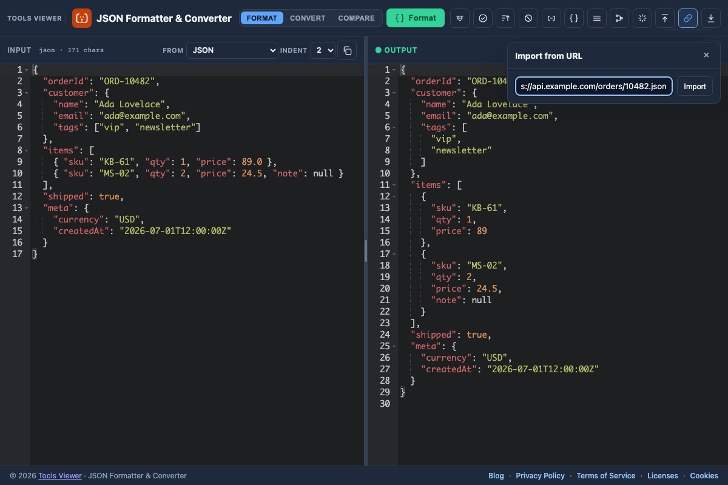Click input text "newsletter" on tags line
The height and width of the screenshot is (485, 728).
point(165,127)
